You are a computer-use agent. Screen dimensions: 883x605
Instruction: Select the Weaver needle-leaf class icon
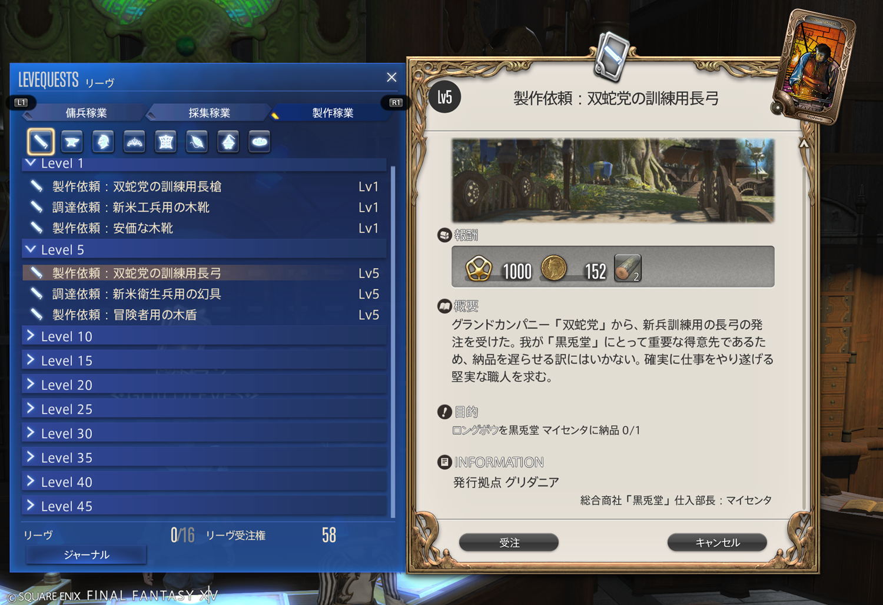point(197,142)
